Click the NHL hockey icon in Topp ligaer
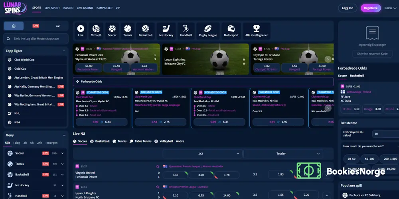 (x=10, y=113)
